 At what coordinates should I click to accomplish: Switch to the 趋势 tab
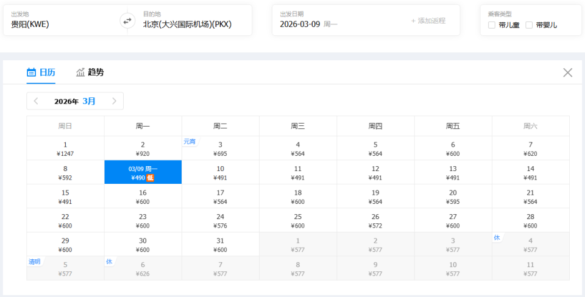point(90,72)
